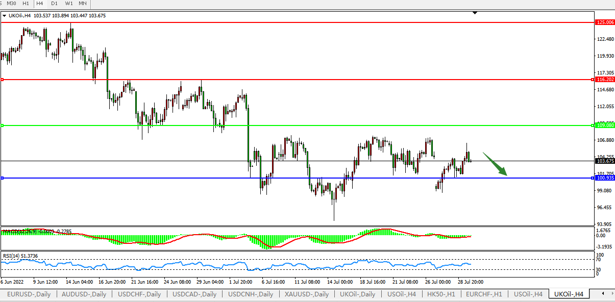Click the green downward arrow on chart
This screenshot has height=302, width=615.
(x=495, y=165)
